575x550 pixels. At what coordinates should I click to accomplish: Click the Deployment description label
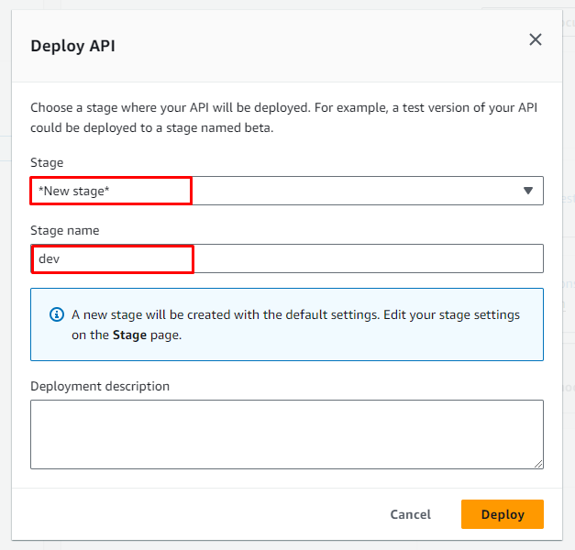click(x=100, y=386)
